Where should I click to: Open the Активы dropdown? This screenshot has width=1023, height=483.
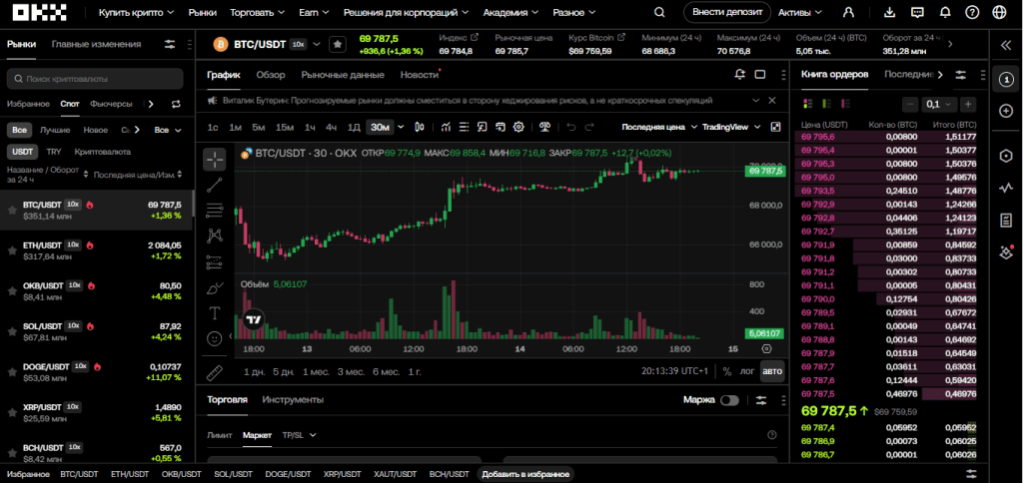pos(800,12)
